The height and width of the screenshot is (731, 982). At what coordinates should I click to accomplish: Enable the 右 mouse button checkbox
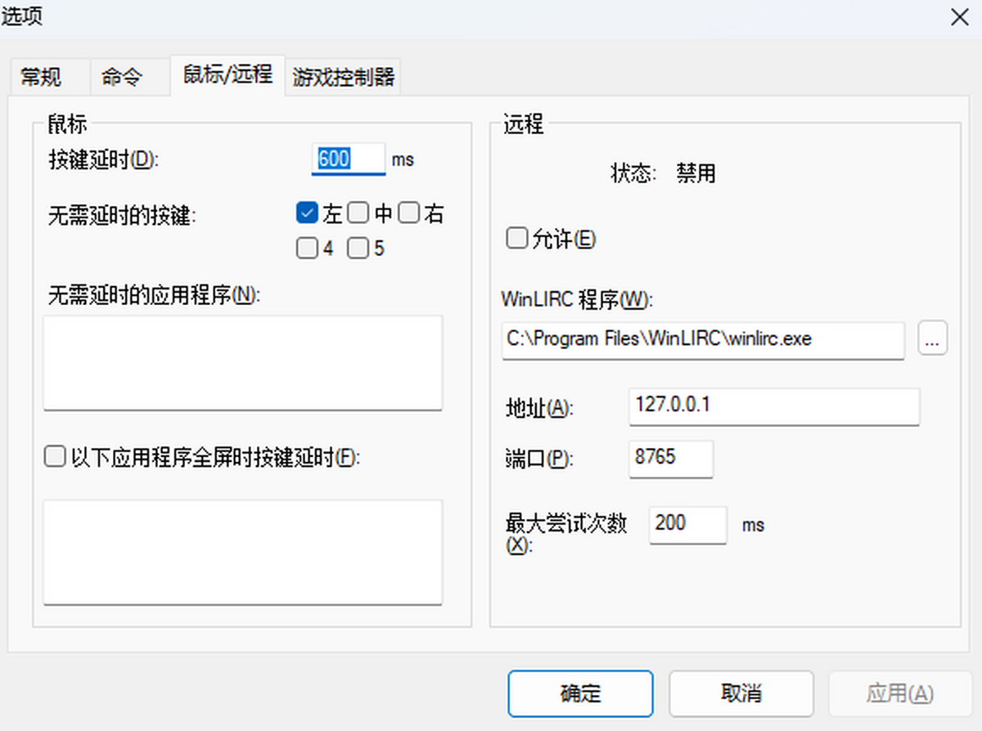coord(409,214)
